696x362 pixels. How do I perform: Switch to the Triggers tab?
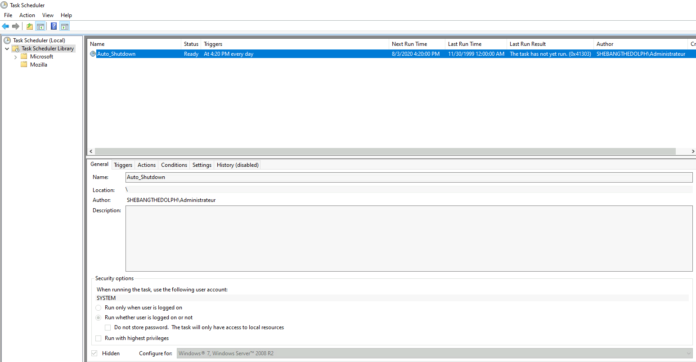[123, 165]
